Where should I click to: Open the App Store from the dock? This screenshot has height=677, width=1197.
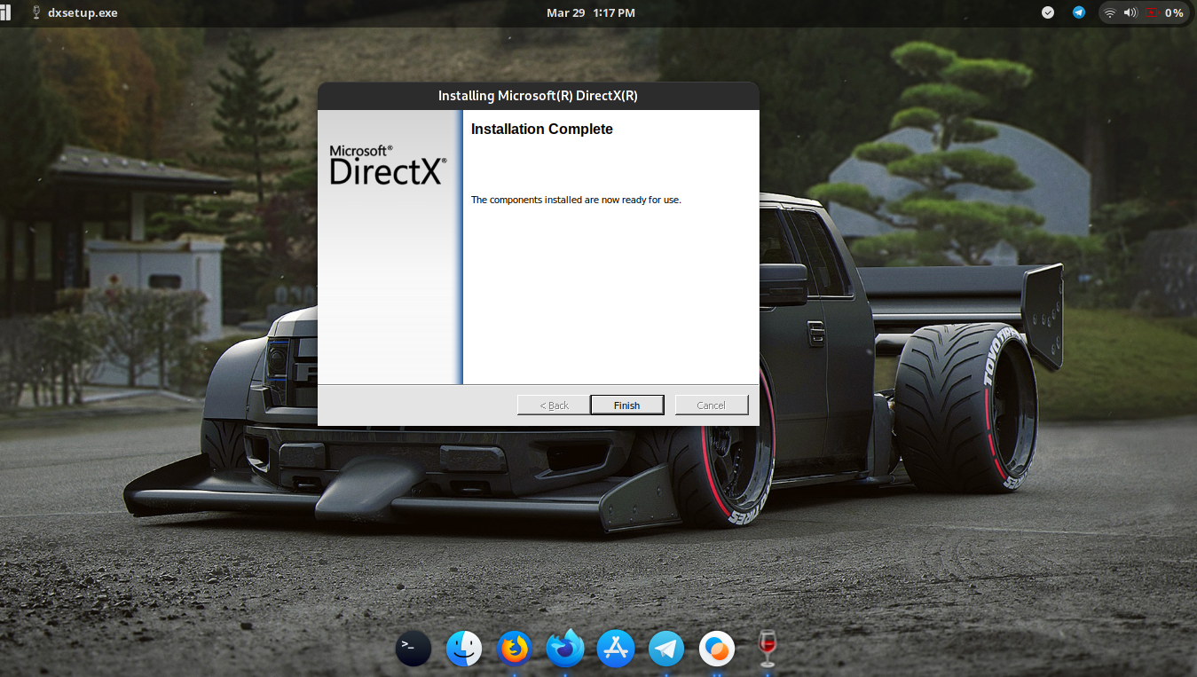pos(616,649)
